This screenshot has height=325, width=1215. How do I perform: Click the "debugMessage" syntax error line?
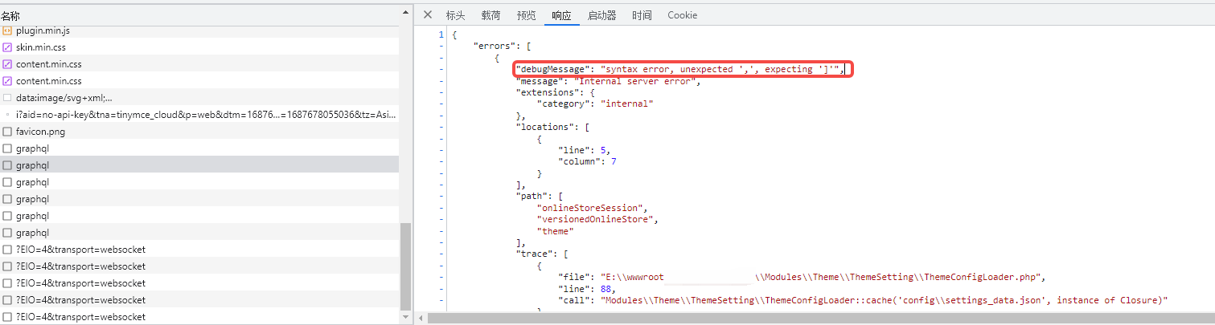[x=680, y=70]
